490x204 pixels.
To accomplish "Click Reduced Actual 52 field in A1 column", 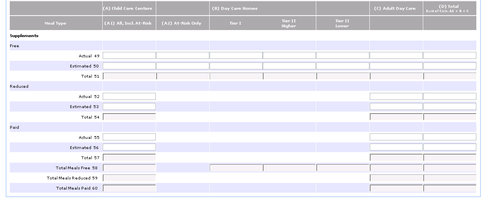I will [x=129, y=96].
